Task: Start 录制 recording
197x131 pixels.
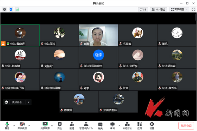Action: [112, 125]
